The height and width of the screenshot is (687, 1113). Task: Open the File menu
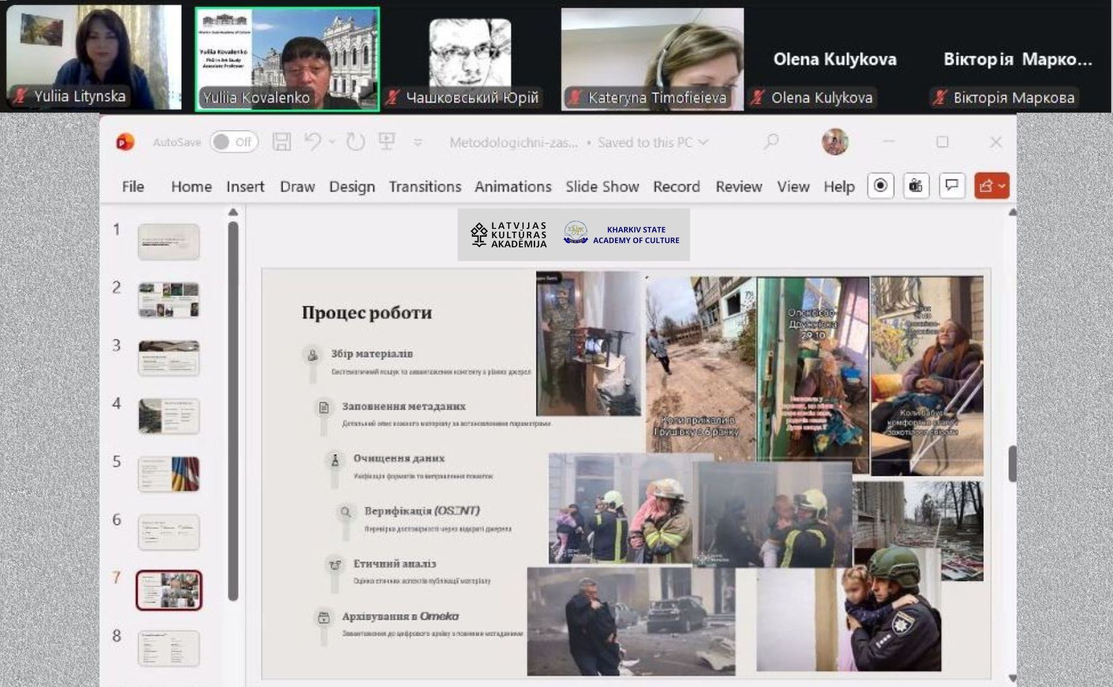pyautogui.click(x=133, y=187)
